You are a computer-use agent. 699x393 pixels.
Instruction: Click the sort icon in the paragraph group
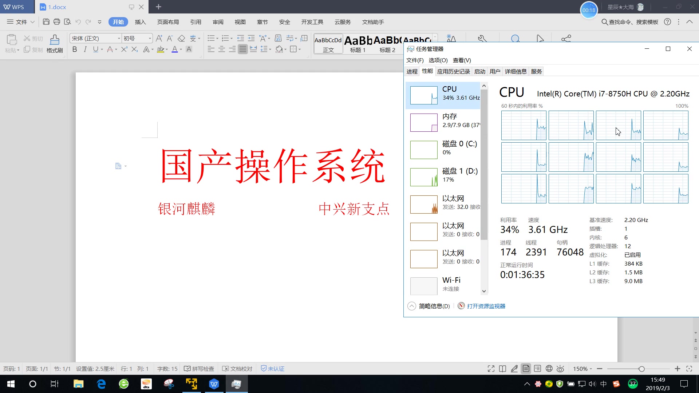278,38
